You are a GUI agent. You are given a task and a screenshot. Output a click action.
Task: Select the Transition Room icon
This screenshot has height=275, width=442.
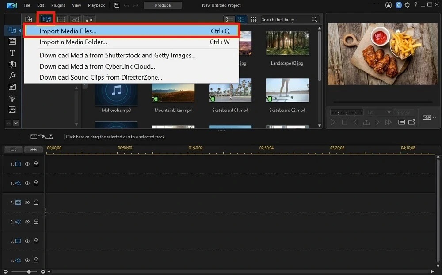12,64
